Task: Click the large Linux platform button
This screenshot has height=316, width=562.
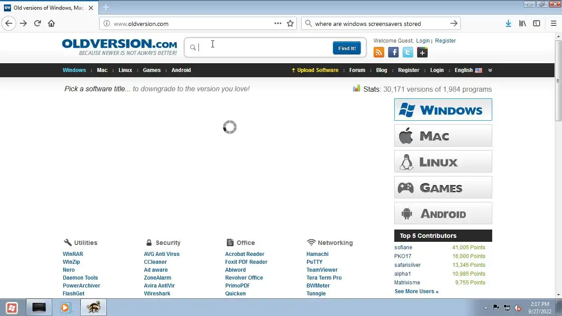Action: (443, 162)
